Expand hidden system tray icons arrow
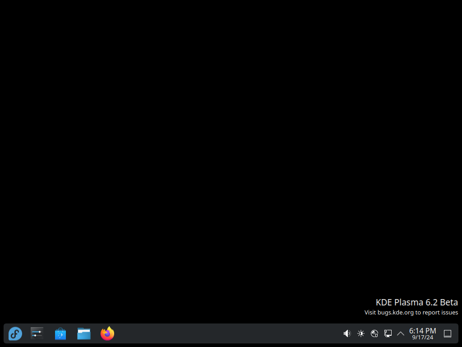The width and height of the screenshot is (462, 347). (x=401, y=334)
